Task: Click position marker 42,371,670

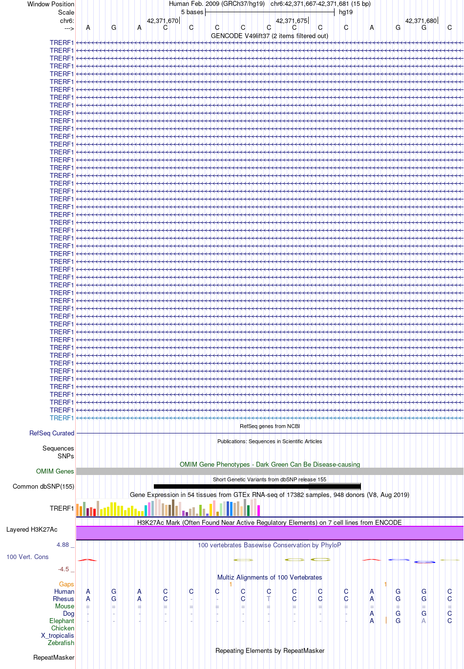Action: [x=163, y=21]
